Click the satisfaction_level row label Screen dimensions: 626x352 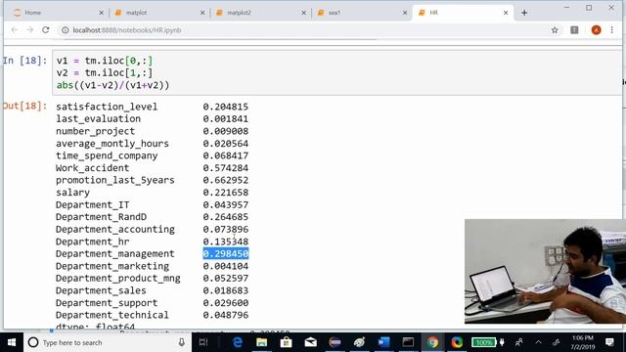(107, 107)
